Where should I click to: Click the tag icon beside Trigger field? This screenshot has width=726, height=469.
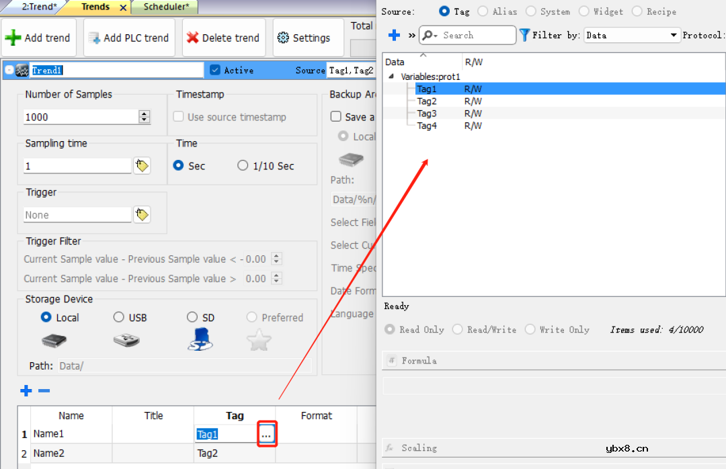tap(141, 215)
